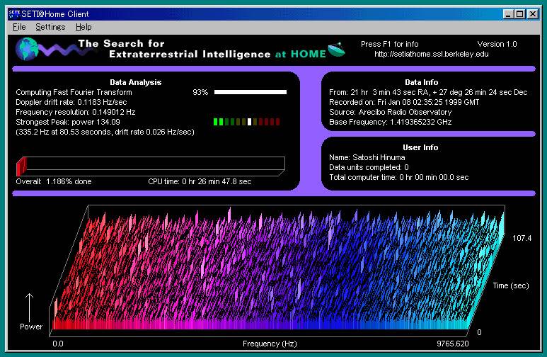Click the radio telescope dish icon
Screen dimensions: 547x357
337,50
